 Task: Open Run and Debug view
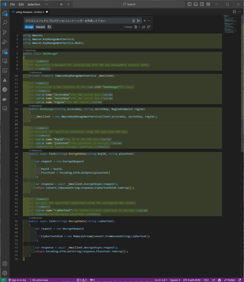pyautogui.click(x=5, y=42)
